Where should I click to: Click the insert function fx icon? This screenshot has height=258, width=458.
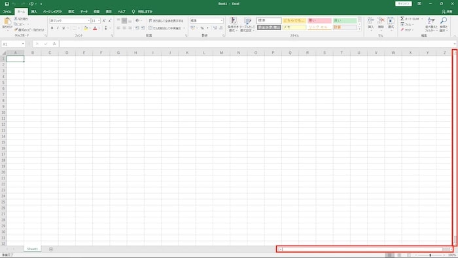click(x=54, y=44)
